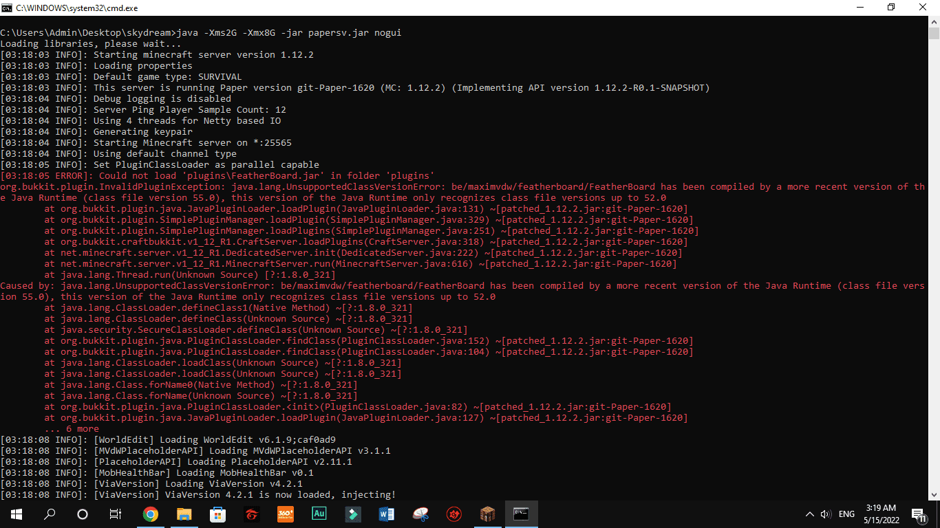Click 'This server is running Paper version' line

402,88
